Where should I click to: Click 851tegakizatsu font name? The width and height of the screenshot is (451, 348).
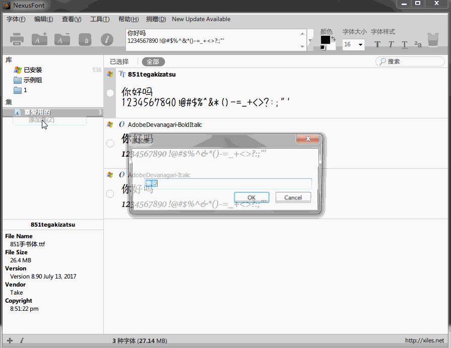click(x=152, y=74)
